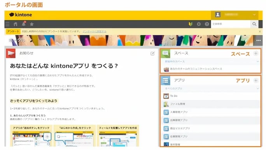266x150 pixels.
Task: Click the kintone logo
Action: coord(21,15)
